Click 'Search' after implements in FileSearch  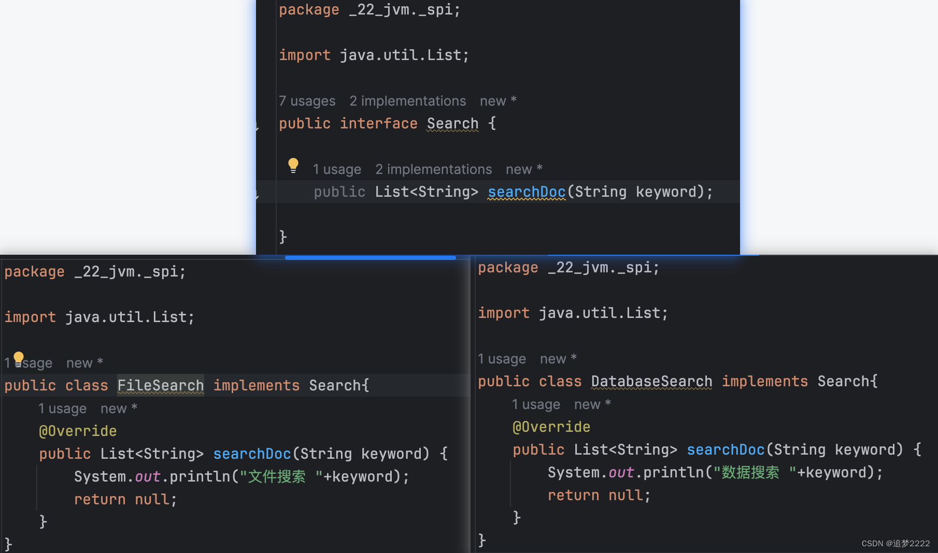[335, 386]
